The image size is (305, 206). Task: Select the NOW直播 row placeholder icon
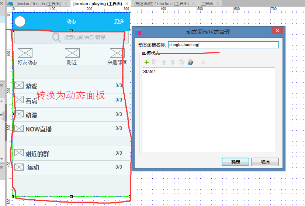tap(19, 128)
